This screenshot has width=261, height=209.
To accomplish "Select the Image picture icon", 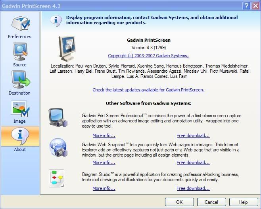I will [20, 108].
